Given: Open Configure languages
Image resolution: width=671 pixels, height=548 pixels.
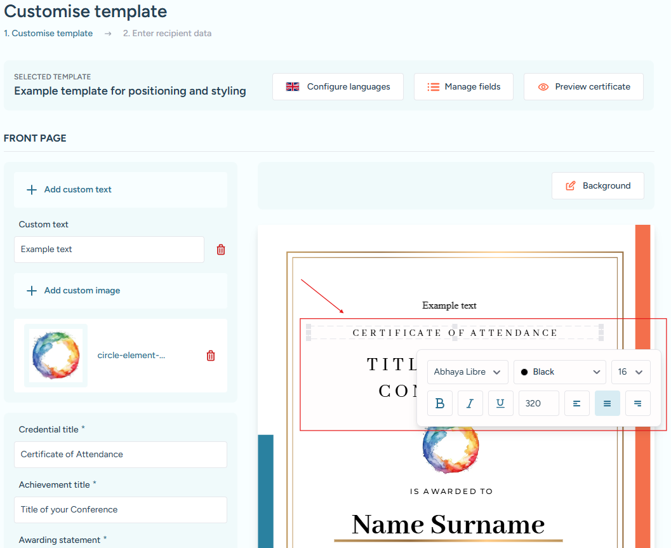Looking at the screenshot, I should tap(338, 87).
